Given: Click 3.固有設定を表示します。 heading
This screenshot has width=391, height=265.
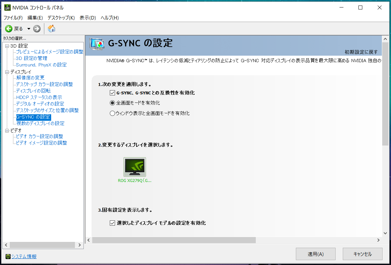Looking at the screenshot, I should [x=125, y=210].
